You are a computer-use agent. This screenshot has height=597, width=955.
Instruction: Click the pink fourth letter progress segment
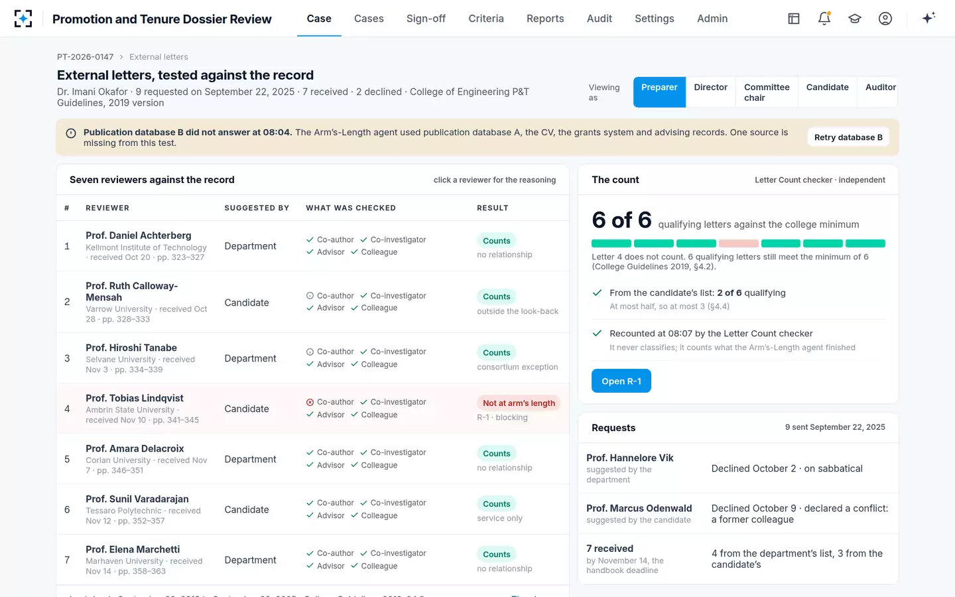point(739,243)
